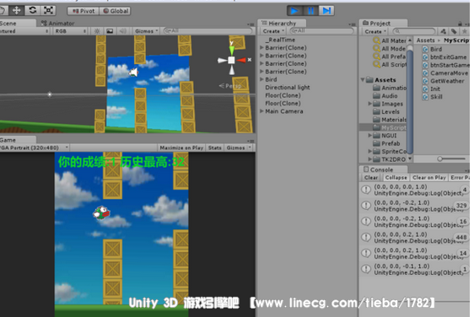Select All Scripts saved search
This screenshot has width=474, height=317.
click(390, 64)
